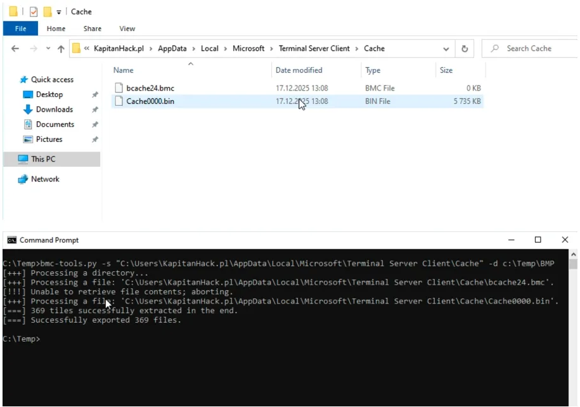Viewport: 580px width, 407px height.
Task: Click the Network icon in the navigation pane
Action: click(x=23, y=179)
